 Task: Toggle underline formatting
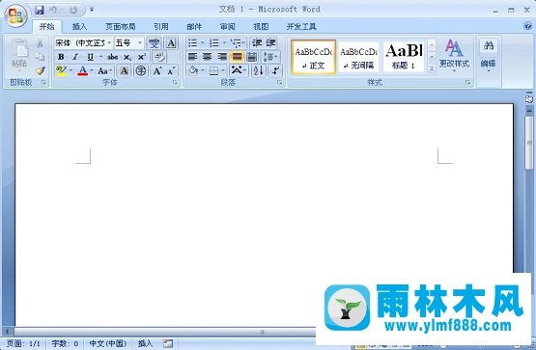click(x=90, y=57)
